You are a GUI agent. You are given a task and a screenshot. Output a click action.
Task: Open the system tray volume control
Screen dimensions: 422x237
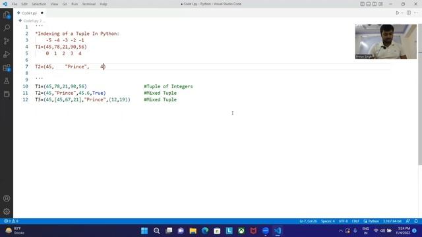[x=382, y=231]
